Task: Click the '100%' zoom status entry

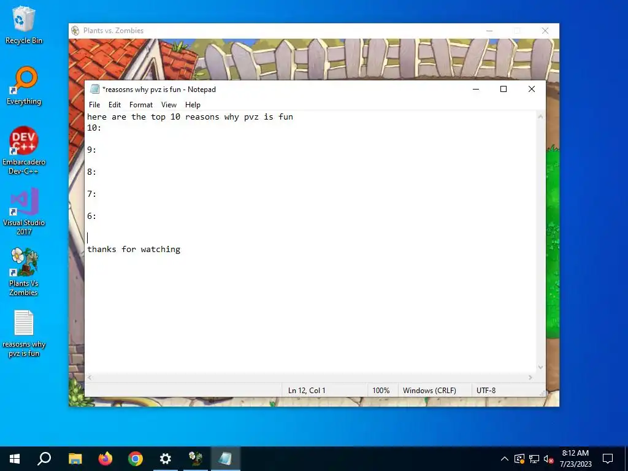Action: [x=381, y=391]
